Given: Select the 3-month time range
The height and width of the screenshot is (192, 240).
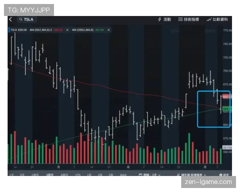Looking at the screenshot, I should (51, 175).
